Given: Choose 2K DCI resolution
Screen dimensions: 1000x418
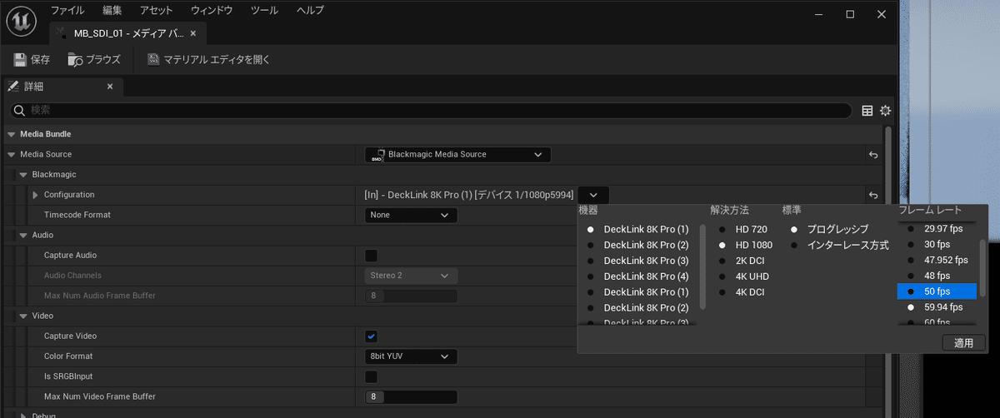Looking at the screenshot, I should pos(743,261).
